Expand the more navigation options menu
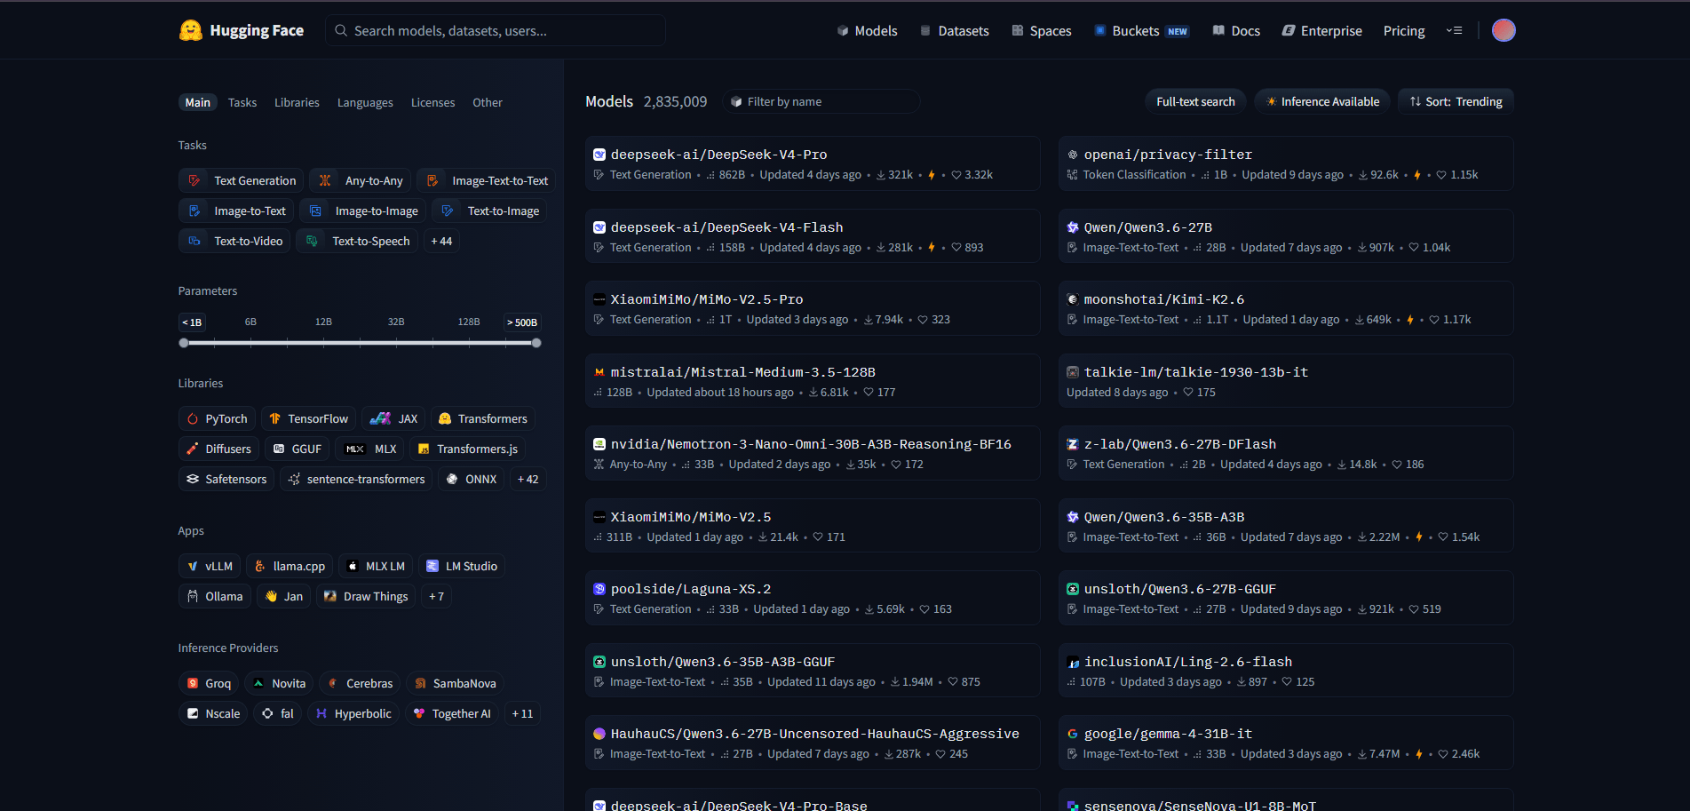Screen dimensions: 1690x811 tap(1454, 30)
